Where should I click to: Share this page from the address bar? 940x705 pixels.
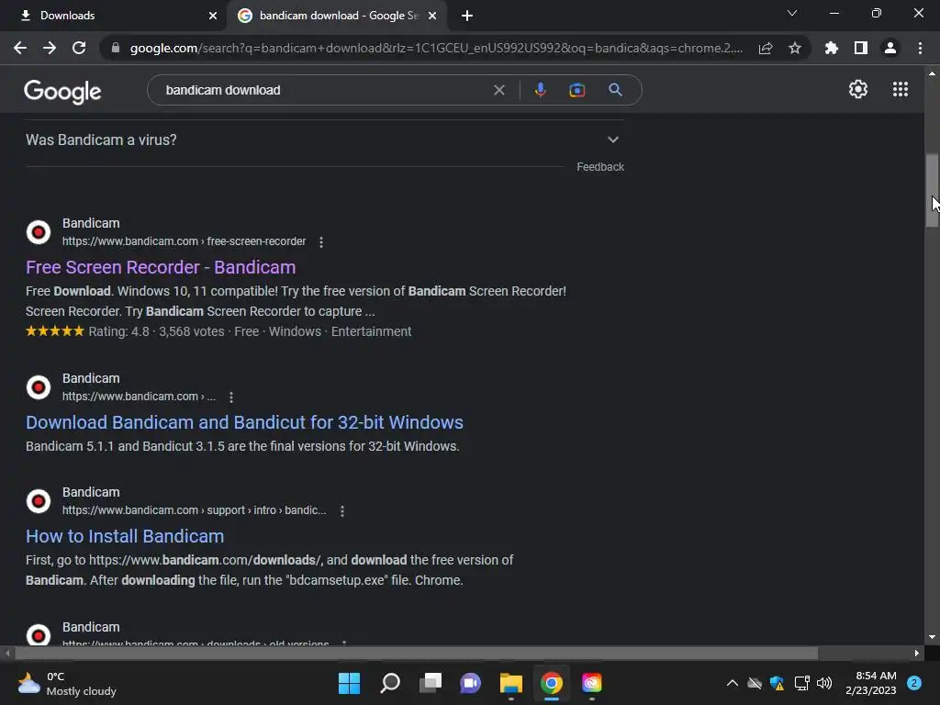coord(766,48)
